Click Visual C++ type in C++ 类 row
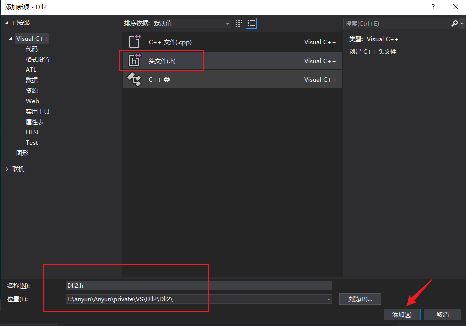 [x=320, y=80]
